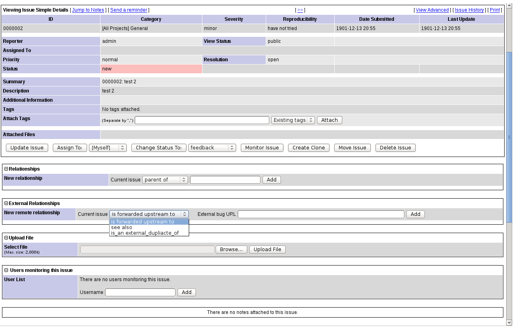Collapse the Upload File section
Viewport: 513px width, 330px height.
(x=6, y=238)
